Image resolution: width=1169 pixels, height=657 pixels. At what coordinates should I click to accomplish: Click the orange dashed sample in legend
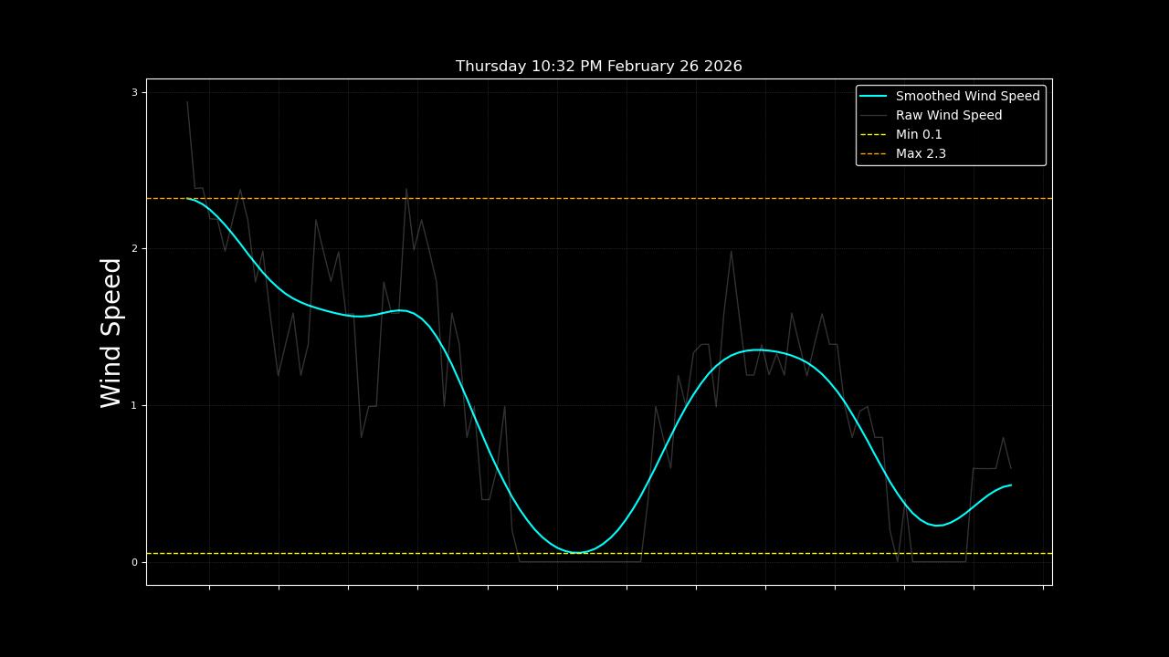[873, 153]
